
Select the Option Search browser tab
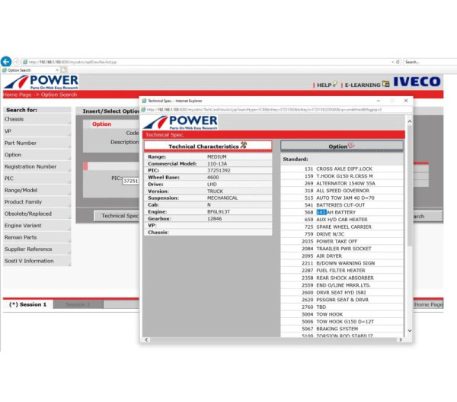tap(29, 70)
